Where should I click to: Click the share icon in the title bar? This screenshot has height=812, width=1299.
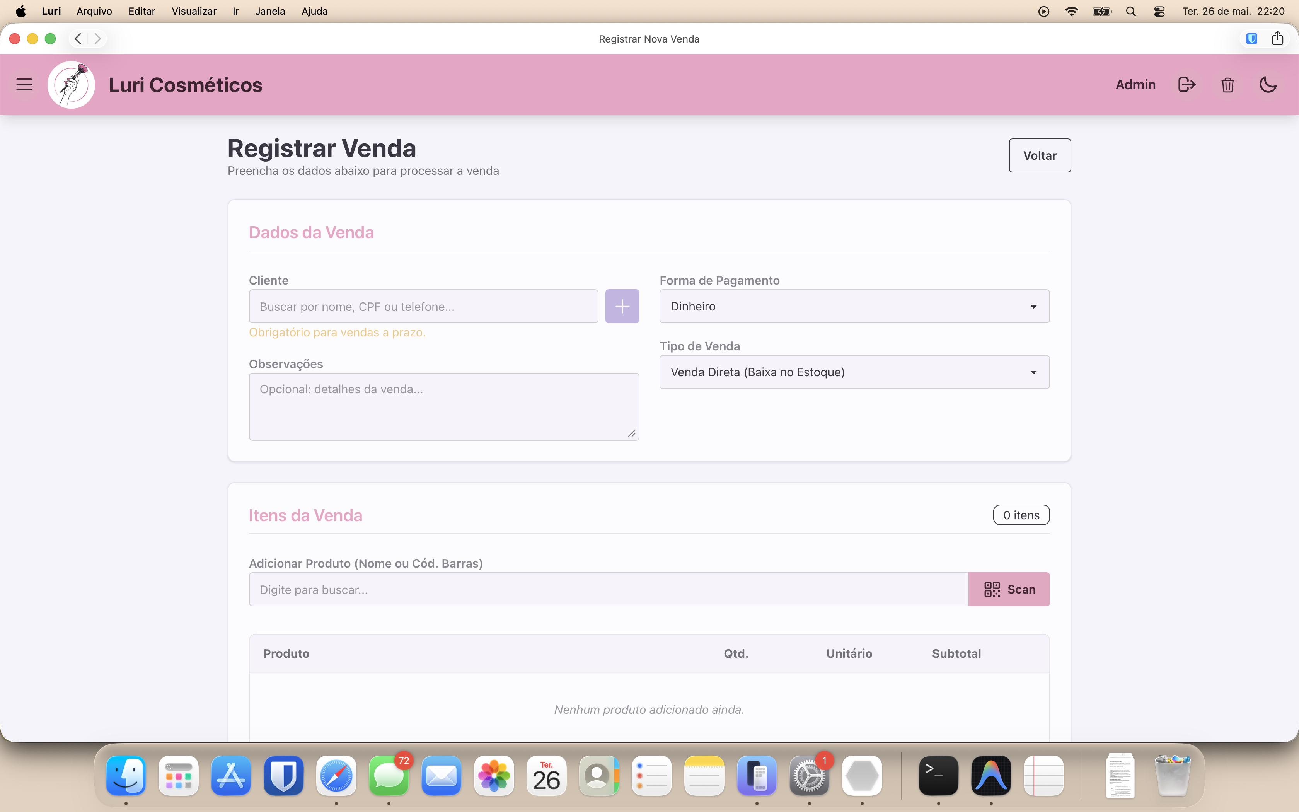1277,38
